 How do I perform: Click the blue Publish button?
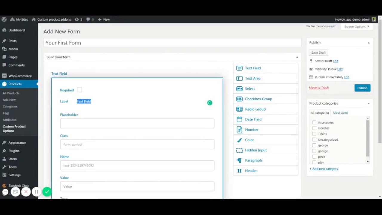pyautogui.click(x=362, y=88)
